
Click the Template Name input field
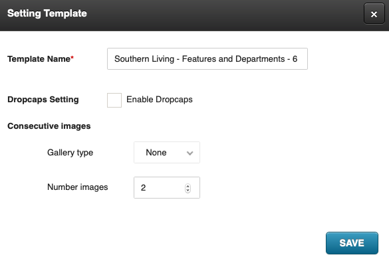tap(207, 58)
